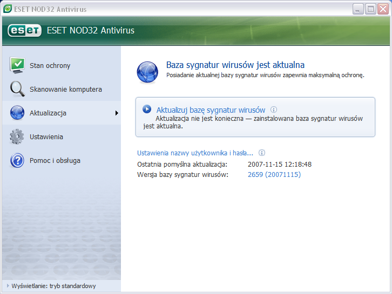
Task: Go to the Ustawienia section
Action: coord(62,136)
